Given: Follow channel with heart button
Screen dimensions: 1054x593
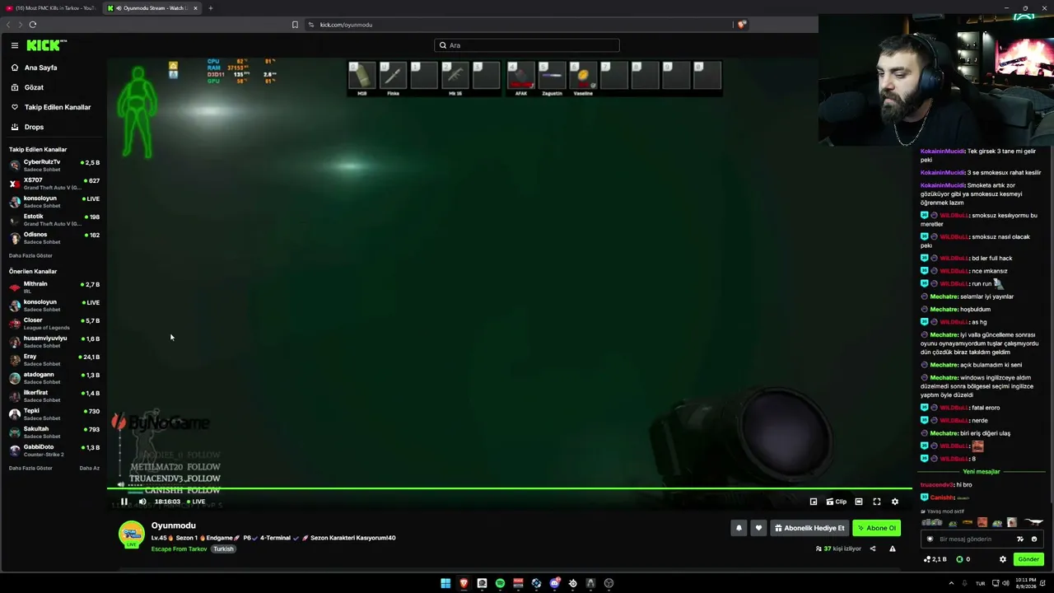Looking at the screenshot, I should [x=758, y=528].
